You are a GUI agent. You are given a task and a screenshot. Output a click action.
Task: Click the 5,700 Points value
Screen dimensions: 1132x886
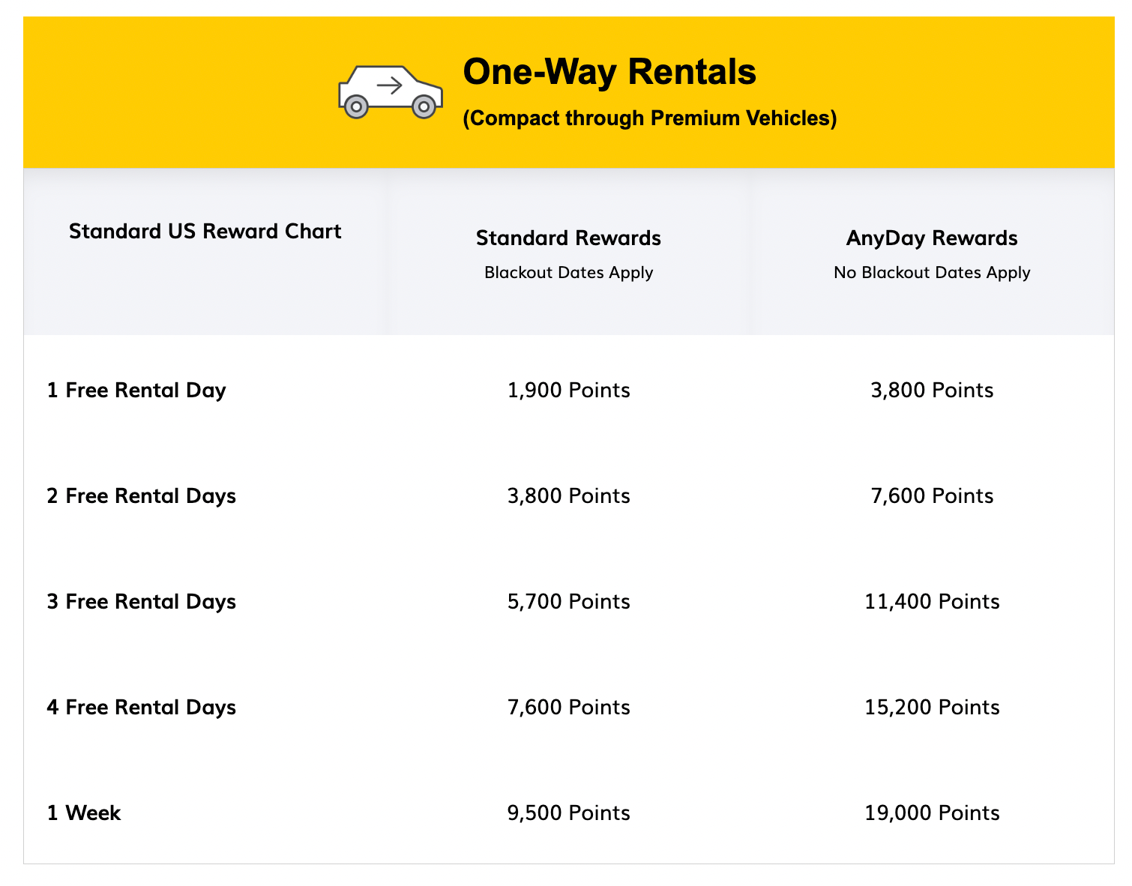[568, 602]
